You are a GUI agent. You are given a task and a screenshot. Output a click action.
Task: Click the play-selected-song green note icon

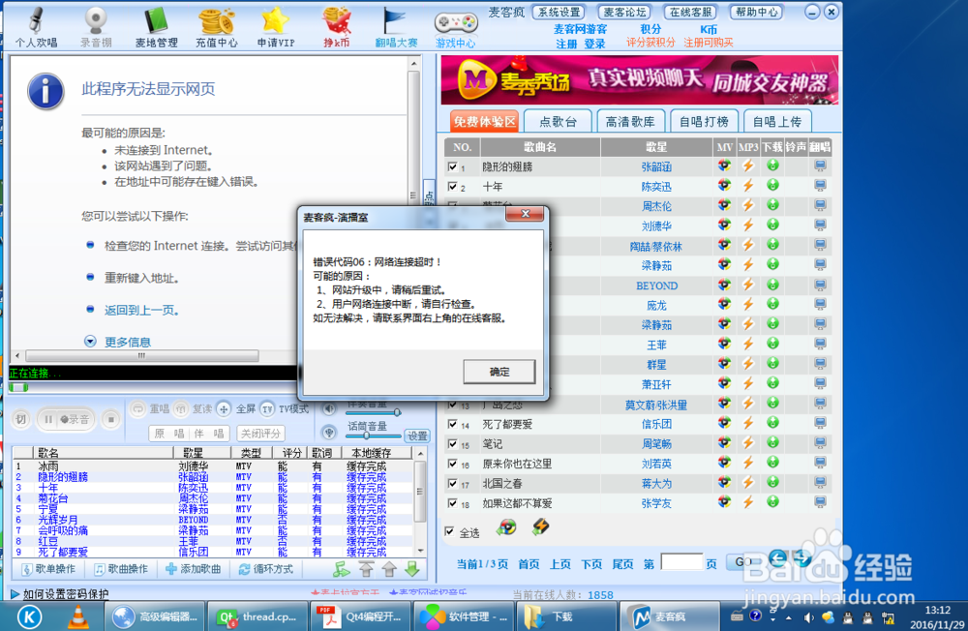[342, 569]
